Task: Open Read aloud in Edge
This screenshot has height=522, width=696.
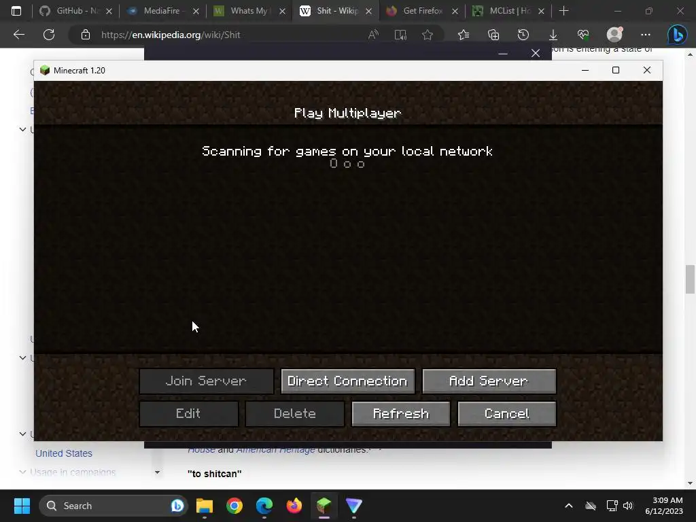Action: coord(373,35)
